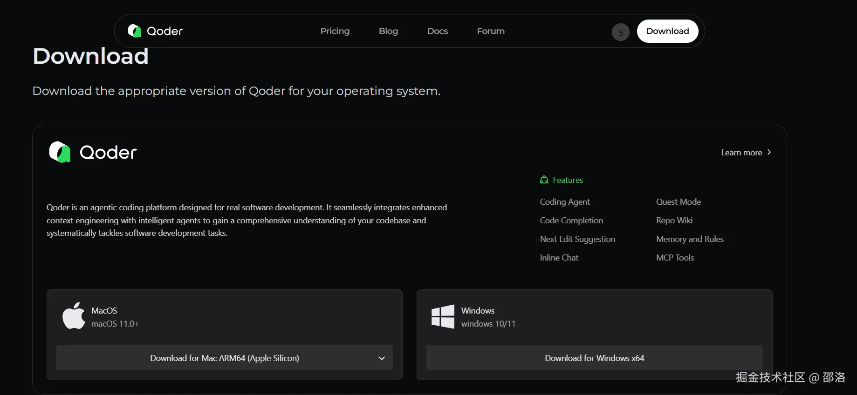
Task: Click the windows 10/11 requirement text
Action: (x=488, y=324)
